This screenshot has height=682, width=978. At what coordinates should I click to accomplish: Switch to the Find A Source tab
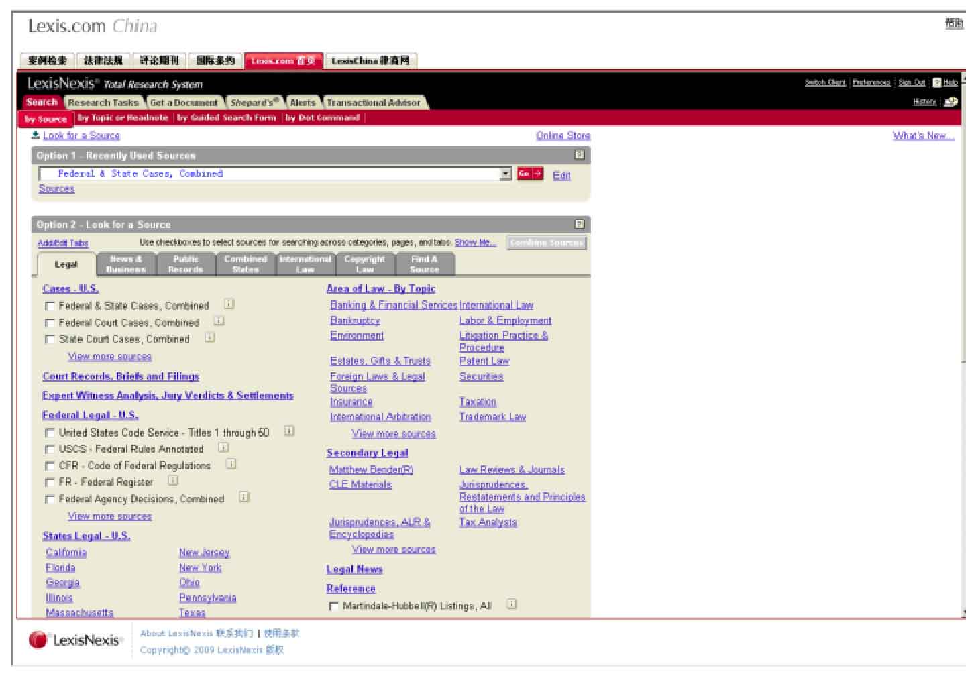pyautogui.click(x=425, y=264)
